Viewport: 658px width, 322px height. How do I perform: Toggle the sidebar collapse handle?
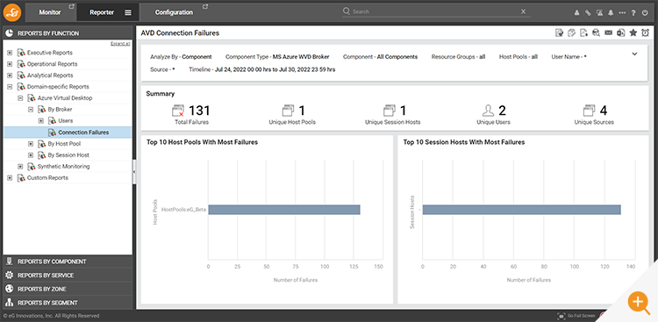(x=134, y=172)
